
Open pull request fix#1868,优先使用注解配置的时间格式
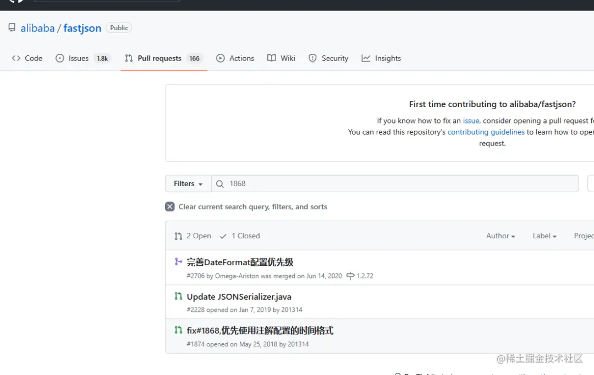coord(260,331)
